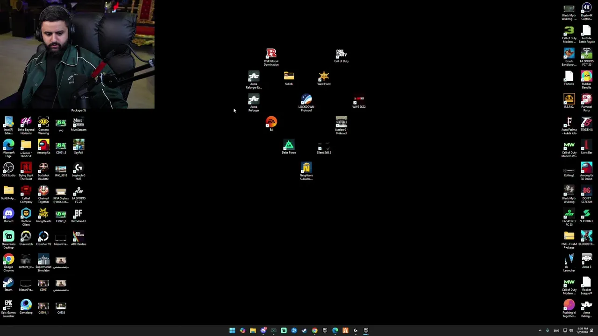Select the TEKKEN 8 desktop icon
This screenshot has height=336, width=598.
click(586, 124)
